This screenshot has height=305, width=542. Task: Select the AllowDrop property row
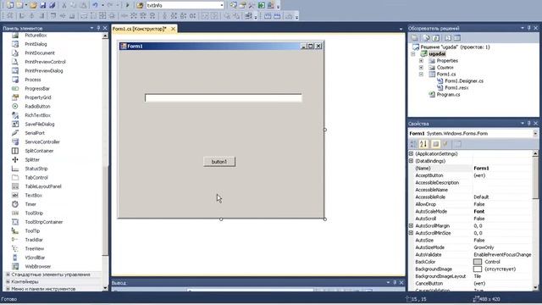coord(470,204)
